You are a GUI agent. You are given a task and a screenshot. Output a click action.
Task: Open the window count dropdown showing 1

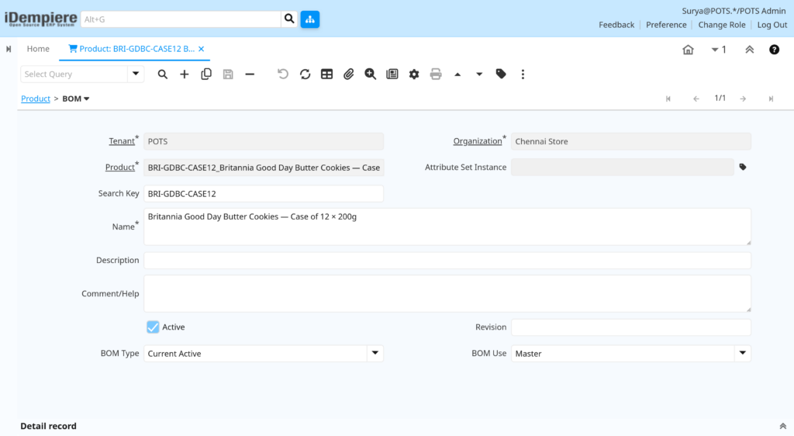click(719, 50)
